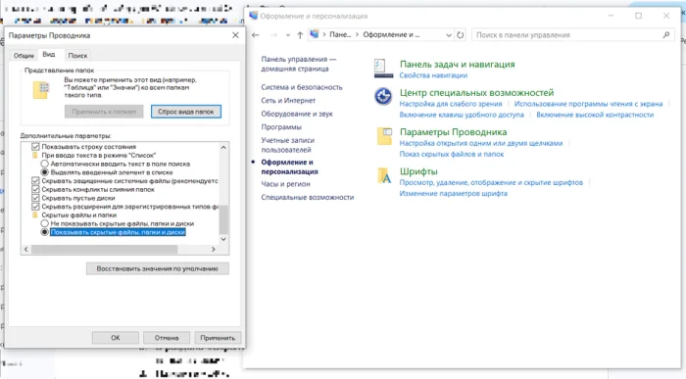686x379 pixels.
Task: Click the horizontal scrollbar thumb in settings list
Action: [x=104, y=249]
